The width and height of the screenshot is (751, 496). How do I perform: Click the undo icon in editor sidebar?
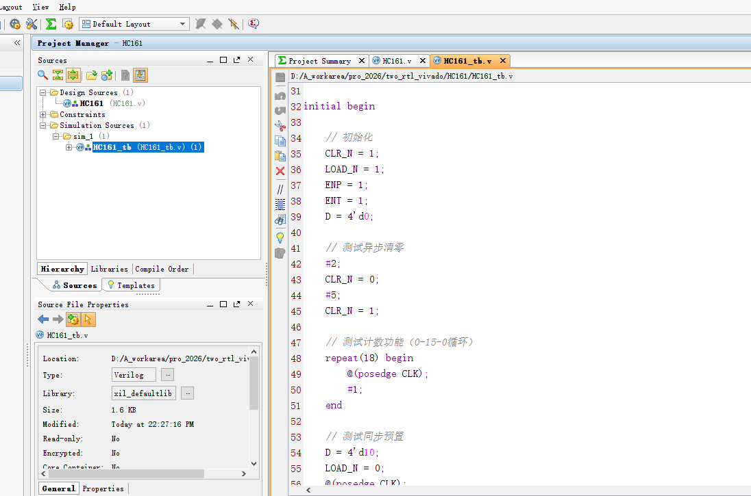pyautogui.click(x=280, y=96)
